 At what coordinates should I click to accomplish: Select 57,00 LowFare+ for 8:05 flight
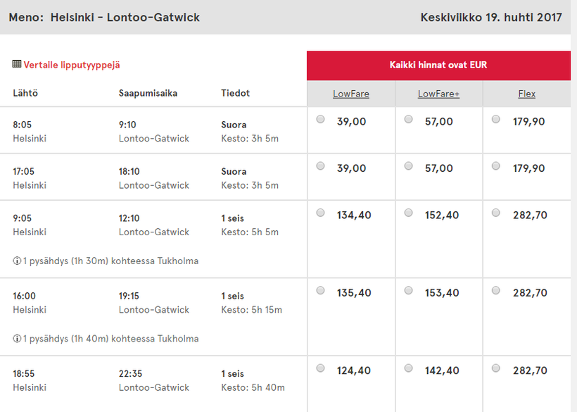[x=409, y=120]
